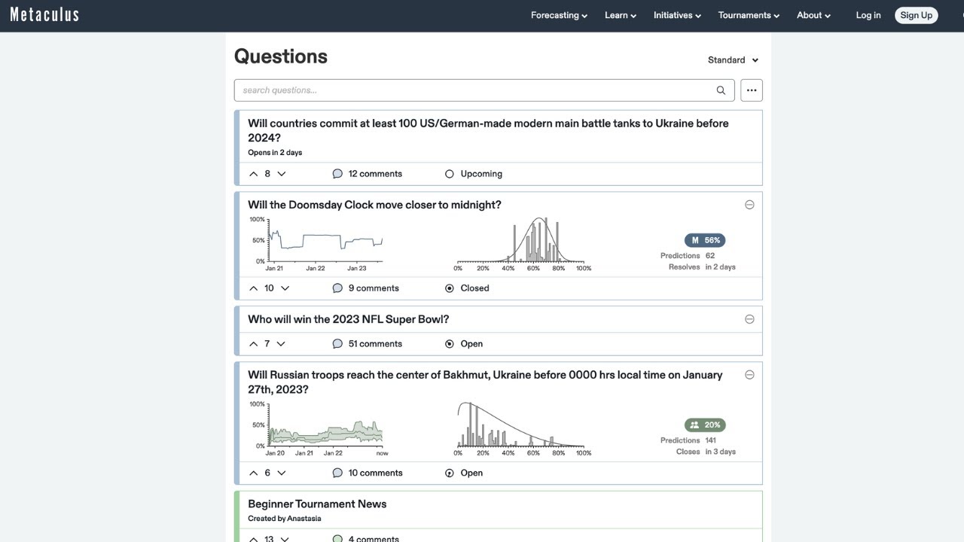
Task: Open the Learn dropdown menu
Action: click(621, 15)
